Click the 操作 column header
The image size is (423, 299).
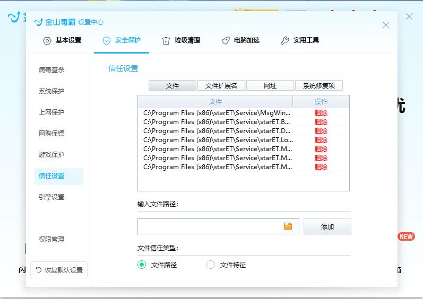321,102
